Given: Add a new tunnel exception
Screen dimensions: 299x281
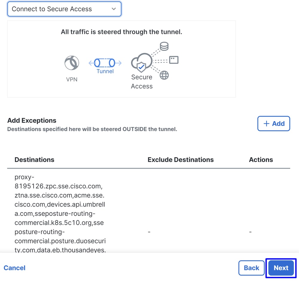Looking at the screenshot, I should (274, 124).
